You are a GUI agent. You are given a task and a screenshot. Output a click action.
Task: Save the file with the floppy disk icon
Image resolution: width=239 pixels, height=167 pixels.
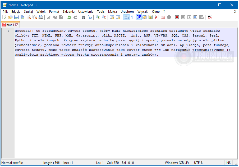coord(16,17)
